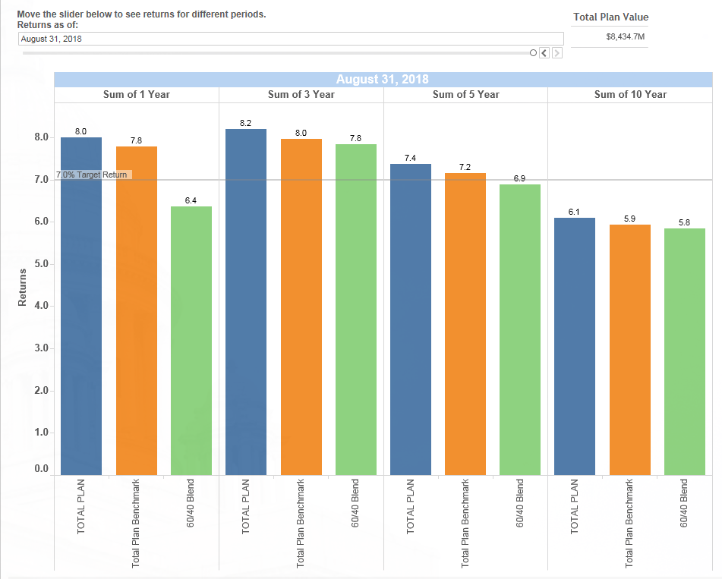Click the 7.2 value label
Screen dimensions: 722x579
(465, 167)
